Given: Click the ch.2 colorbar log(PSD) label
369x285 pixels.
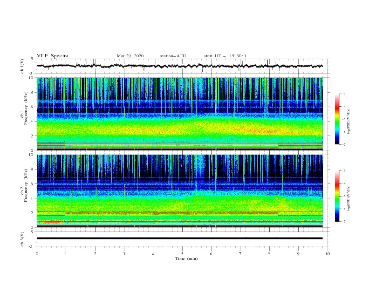Looking at the screenshot, I should coord(349,198).
